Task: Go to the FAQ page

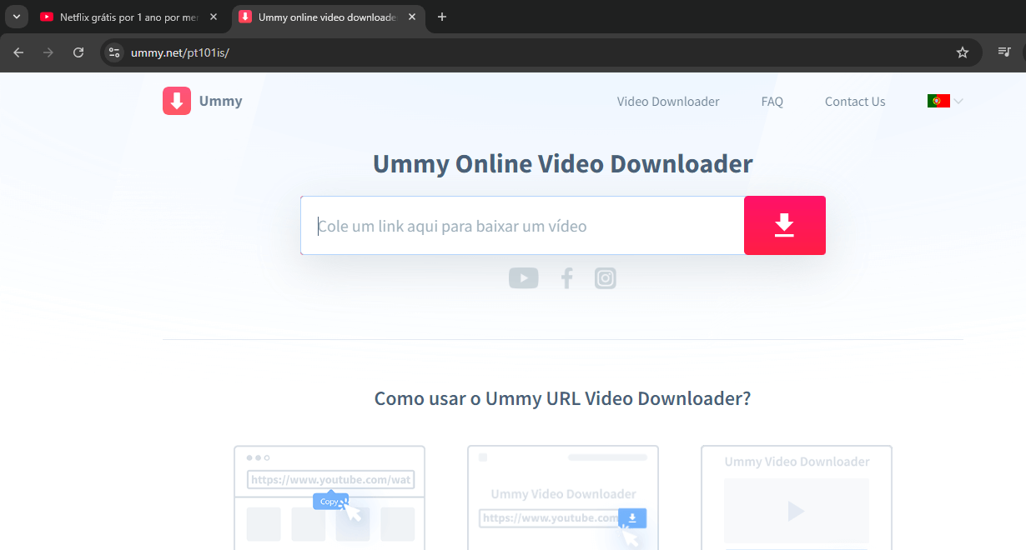Action: (772, 102)
